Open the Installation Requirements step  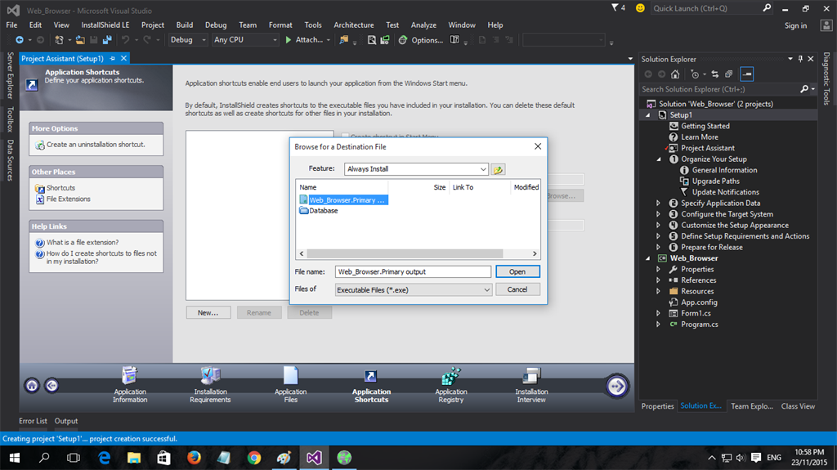pyautogui.click(x=210, y=385)
